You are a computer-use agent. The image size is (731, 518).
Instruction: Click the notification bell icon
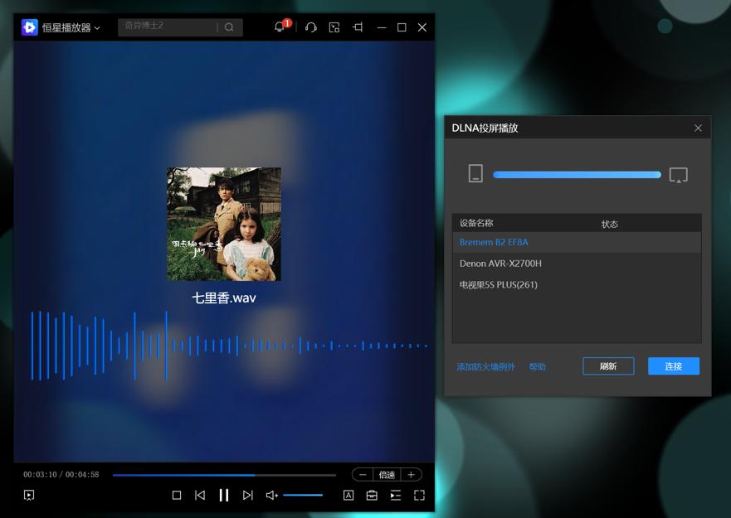pyautogui.click(x=280, y=27)
